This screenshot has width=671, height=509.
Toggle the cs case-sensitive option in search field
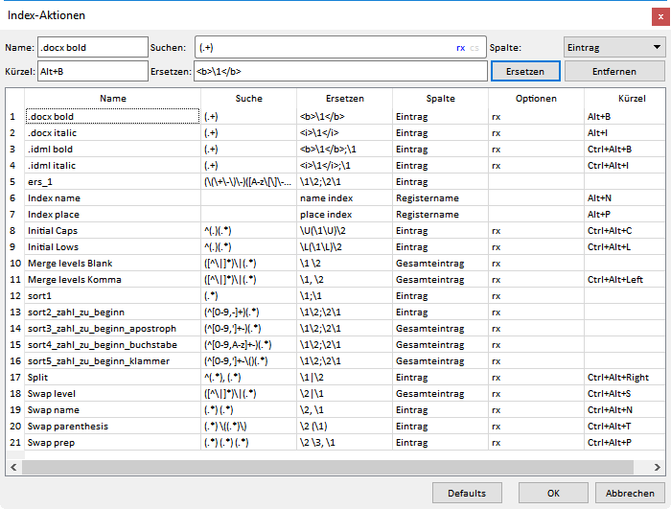(474, 47)
